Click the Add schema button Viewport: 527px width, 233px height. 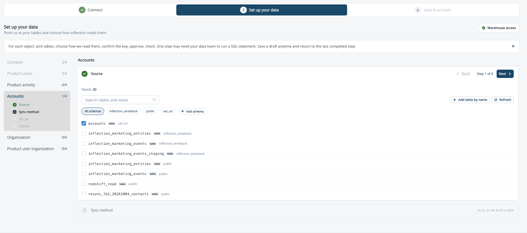[x=192, y=111]
